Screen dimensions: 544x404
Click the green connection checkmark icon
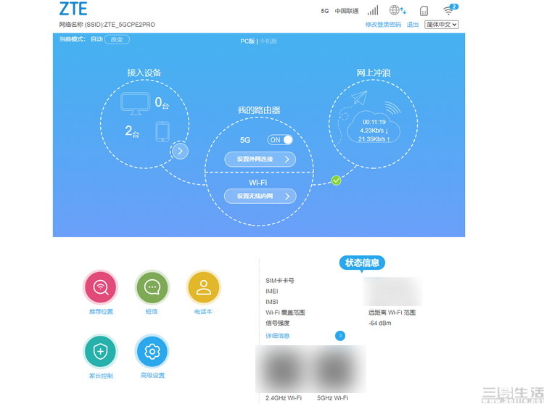(336, 181)
